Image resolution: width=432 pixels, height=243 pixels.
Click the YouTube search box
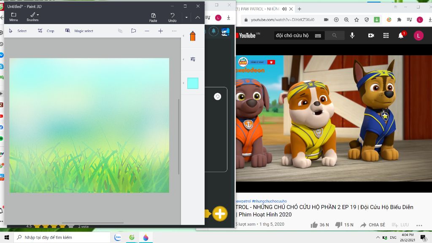[299, 35]
